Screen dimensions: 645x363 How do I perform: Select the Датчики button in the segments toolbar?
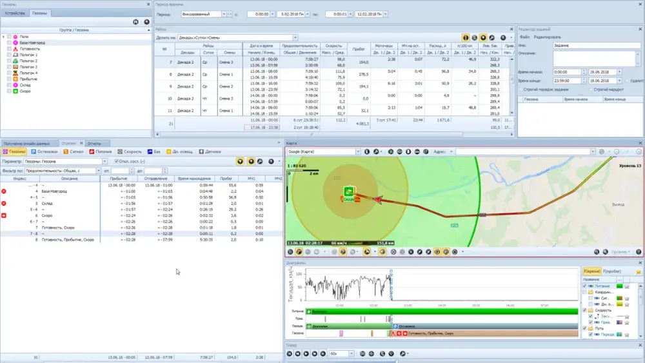tap(210, 152)
